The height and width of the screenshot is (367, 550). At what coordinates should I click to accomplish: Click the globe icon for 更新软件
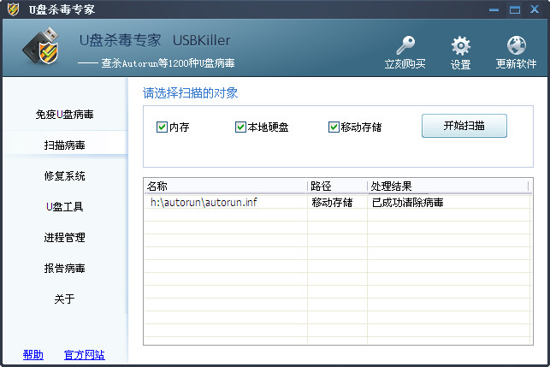(x=517, y=45)
